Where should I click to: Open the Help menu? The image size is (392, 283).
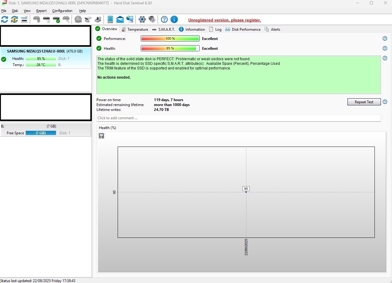coord(83,11)
